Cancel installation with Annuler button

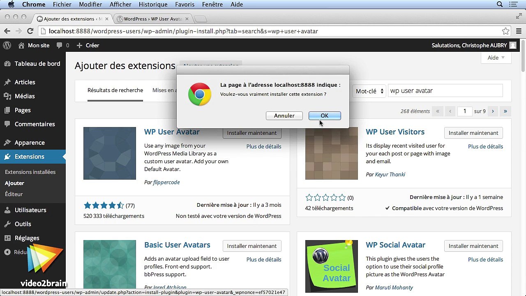pos(284,116)
